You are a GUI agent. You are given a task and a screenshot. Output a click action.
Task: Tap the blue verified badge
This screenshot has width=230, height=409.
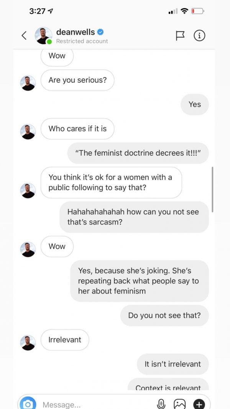[x=100, y=32]
